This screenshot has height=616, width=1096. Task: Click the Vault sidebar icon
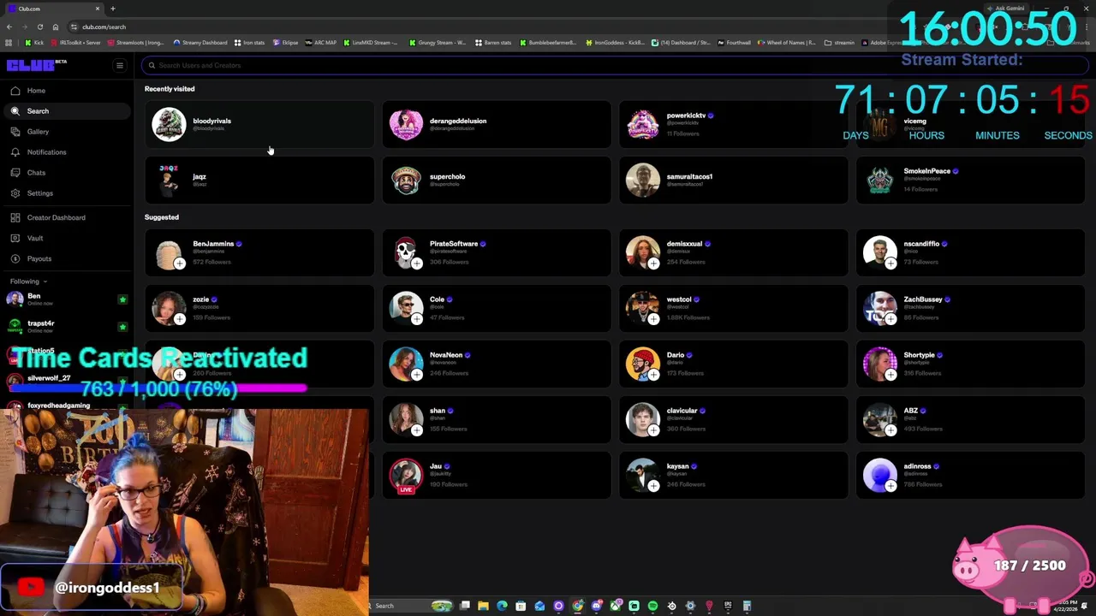tap(15, 238)
